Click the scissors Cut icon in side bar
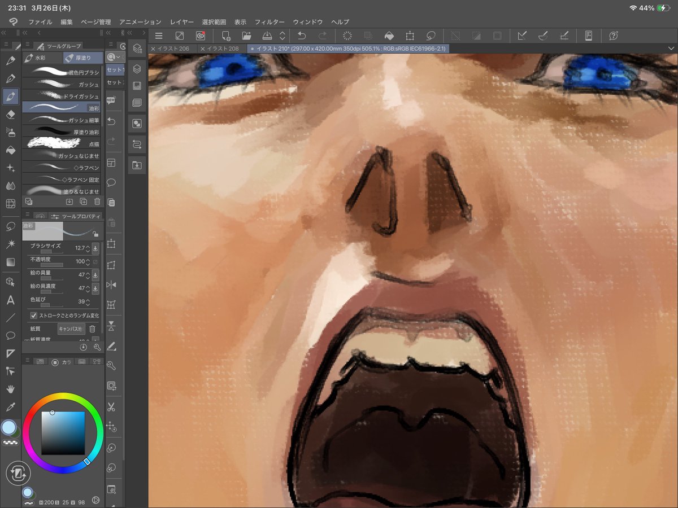Image resolution: width=678 pixels, height=508 pixels. (111, 406)
